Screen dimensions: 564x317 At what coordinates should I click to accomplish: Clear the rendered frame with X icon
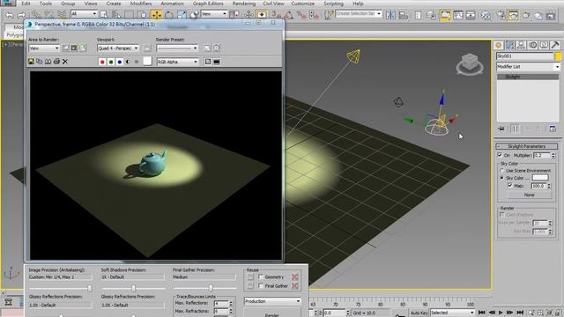coord(65,62)
